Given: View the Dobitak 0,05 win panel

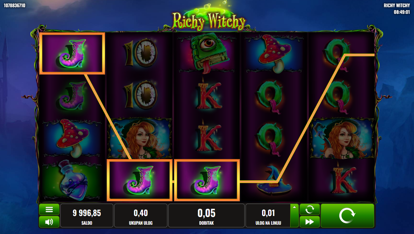Looking at the screenshot, I should click(207, 216).
